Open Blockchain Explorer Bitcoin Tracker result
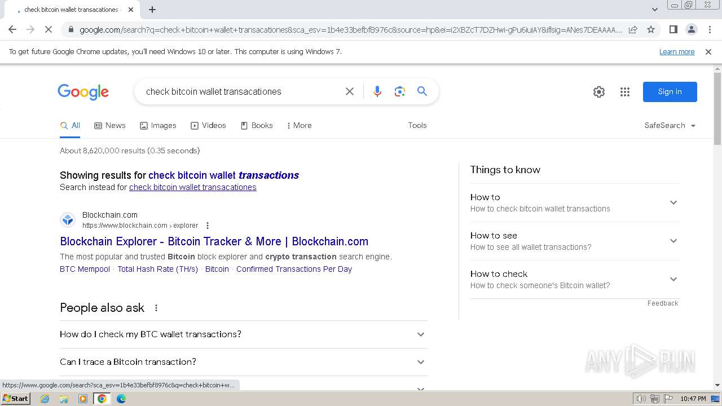 (214, 241)
